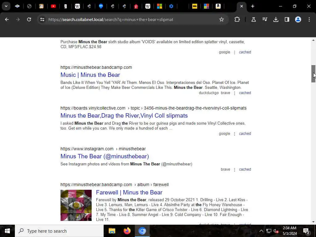Click the minusthebear.bandcamp.com URL above Music result
The width and height of the screenshot is (316, 237).
coord(96,67)
